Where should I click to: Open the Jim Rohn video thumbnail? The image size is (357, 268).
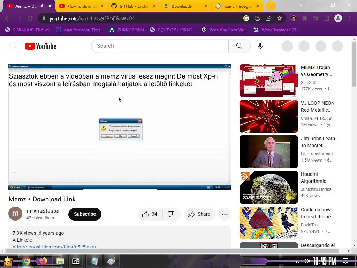point(269,151)
